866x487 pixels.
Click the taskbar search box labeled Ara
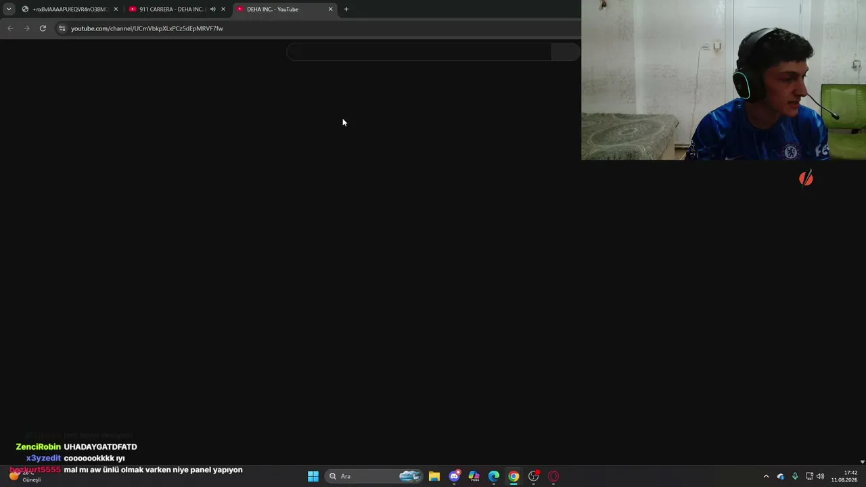pyautogui.click(x=374, y=476)
